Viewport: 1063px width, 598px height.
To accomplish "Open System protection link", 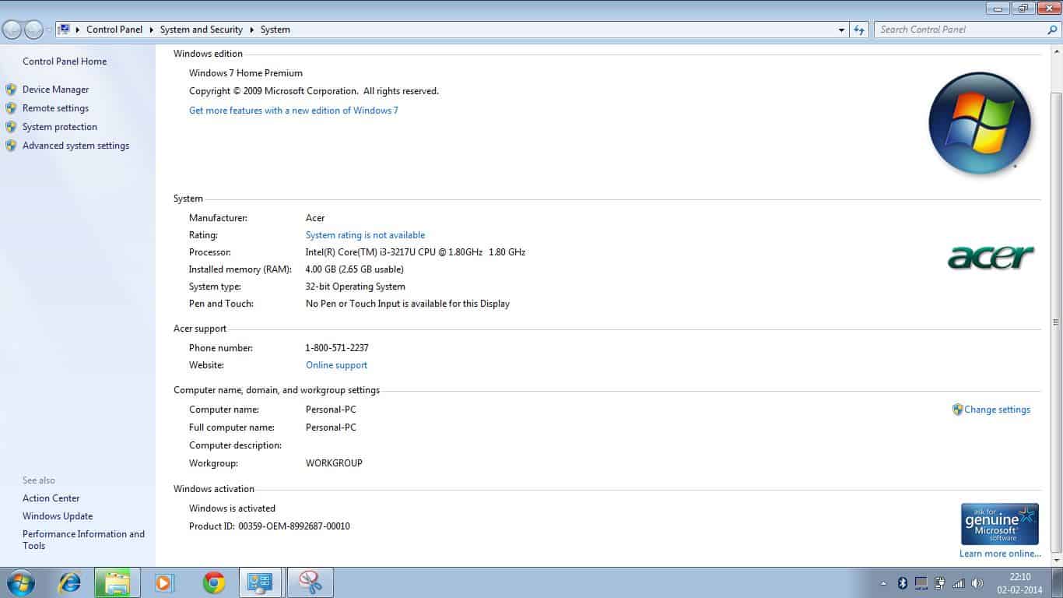I will (60, 127).
